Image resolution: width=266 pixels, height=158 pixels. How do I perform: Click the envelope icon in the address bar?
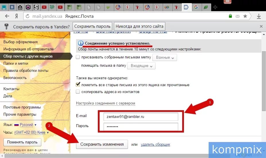point(238,16)
